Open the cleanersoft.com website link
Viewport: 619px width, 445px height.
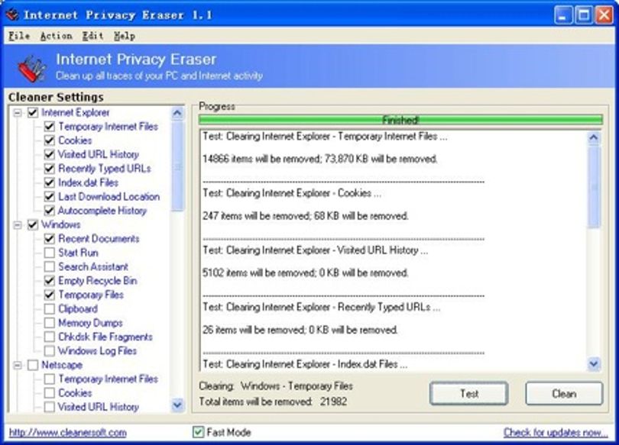coord(67,432)
